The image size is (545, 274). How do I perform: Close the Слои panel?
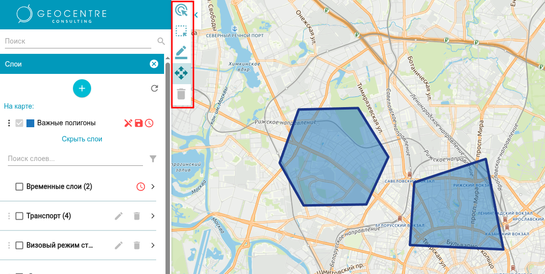coord(154,64)
